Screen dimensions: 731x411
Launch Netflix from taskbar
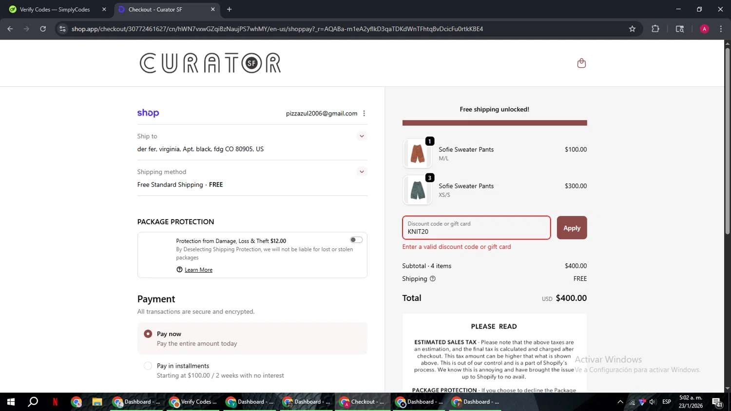click(55, 402)
